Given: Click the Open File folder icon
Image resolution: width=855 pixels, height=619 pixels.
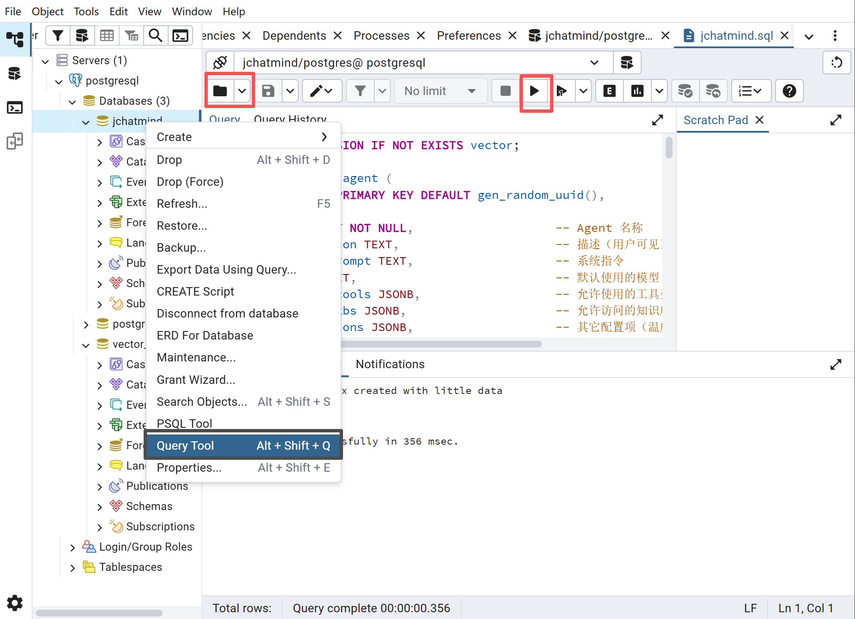Looking at the screenshot, I should [x=220, y=91].
